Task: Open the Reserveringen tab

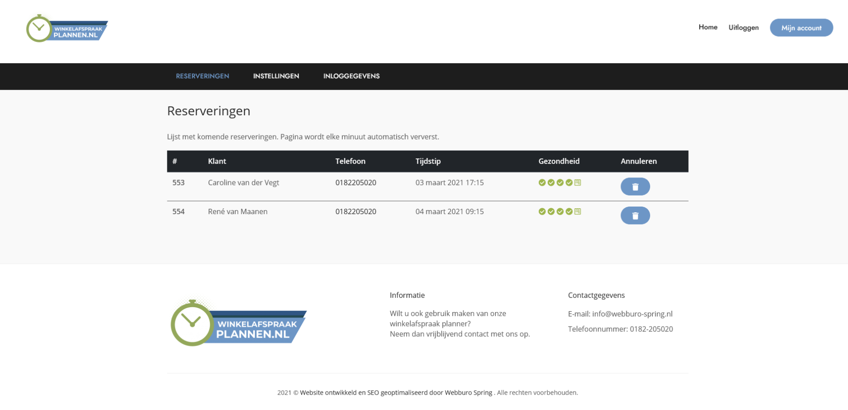Action: click(x=202, y=76)
